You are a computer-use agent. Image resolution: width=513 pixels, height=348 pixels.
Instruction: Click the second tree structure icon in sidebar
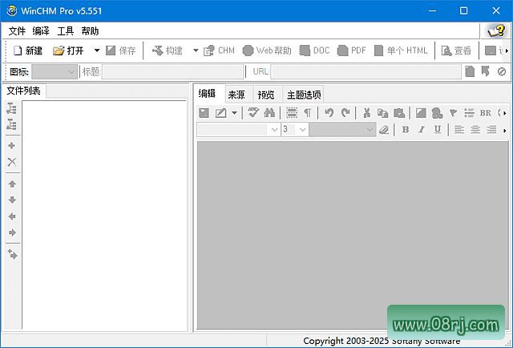coord(12,124)
